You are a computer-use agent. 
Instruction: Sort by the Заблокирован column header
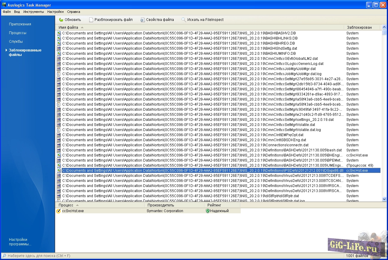pyautogui.click(x=359, y=28)
